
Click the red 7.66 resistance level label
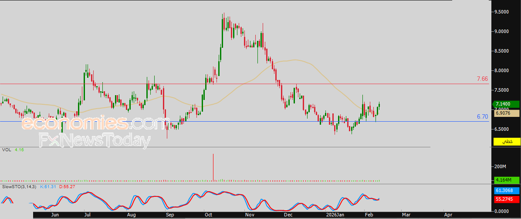(x=482, y=79)
